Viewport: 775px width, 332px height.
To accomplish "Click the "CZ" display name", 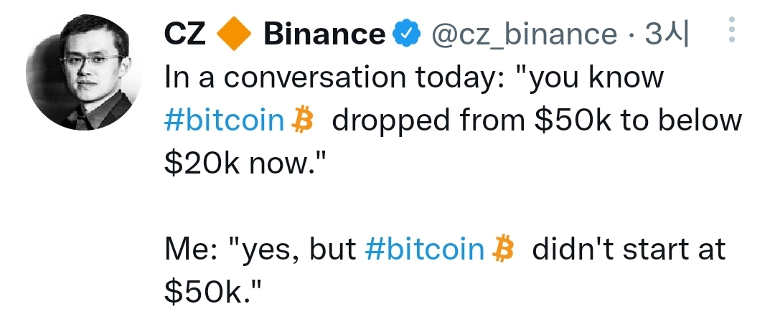I will point(185,34).
